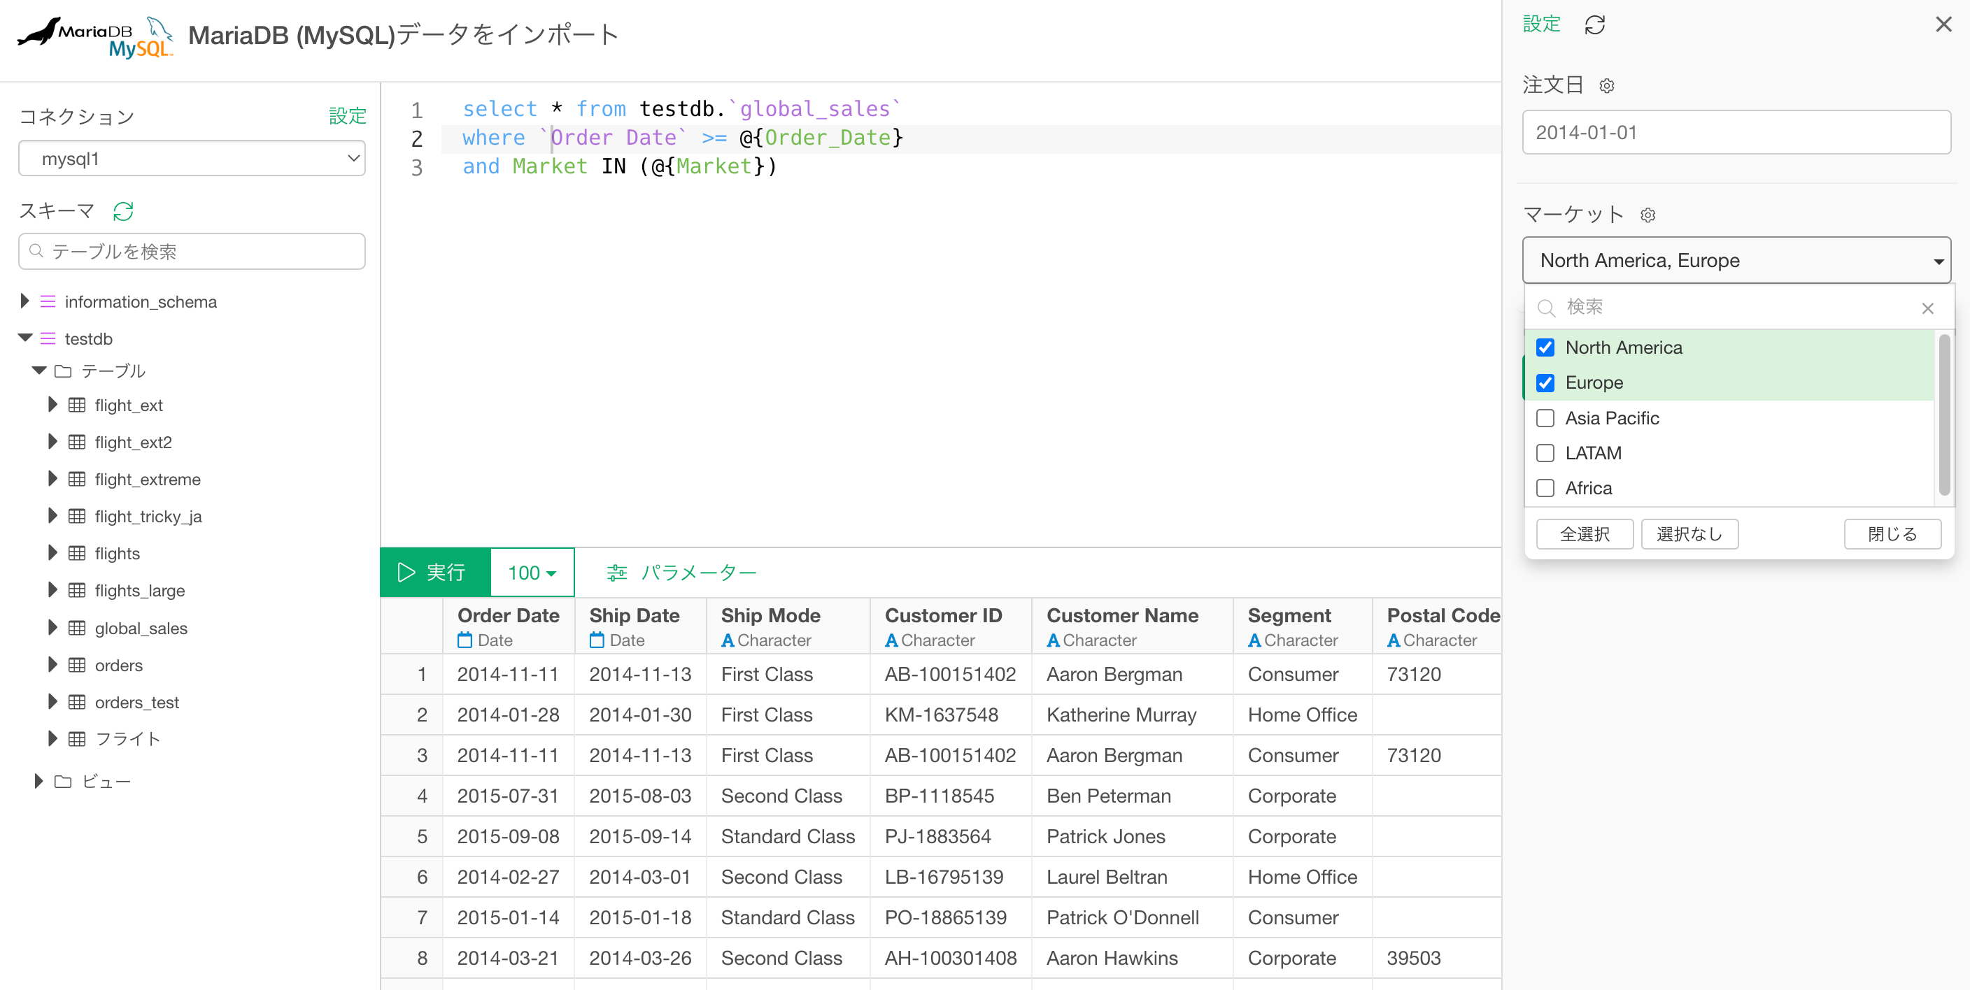Expand the ビュー folder

(38, 781)
